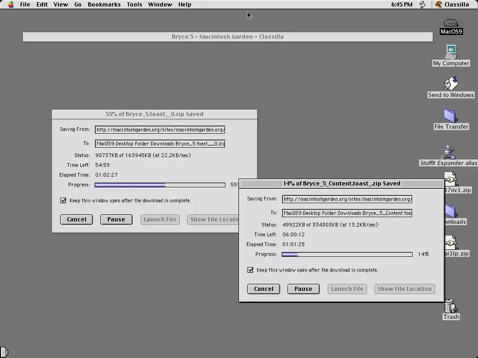Uncheck Keep window open in Bryce_5_Content window

pyautogui.click(x=250, y=270)
